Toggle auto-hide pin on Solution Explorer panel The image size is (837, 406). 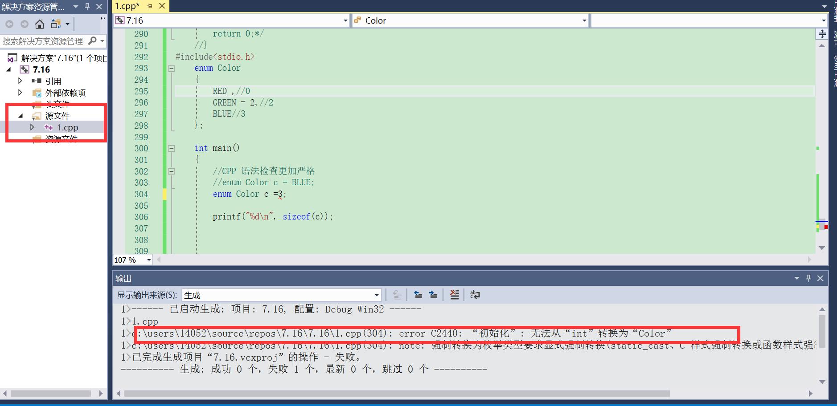point(87,7)
